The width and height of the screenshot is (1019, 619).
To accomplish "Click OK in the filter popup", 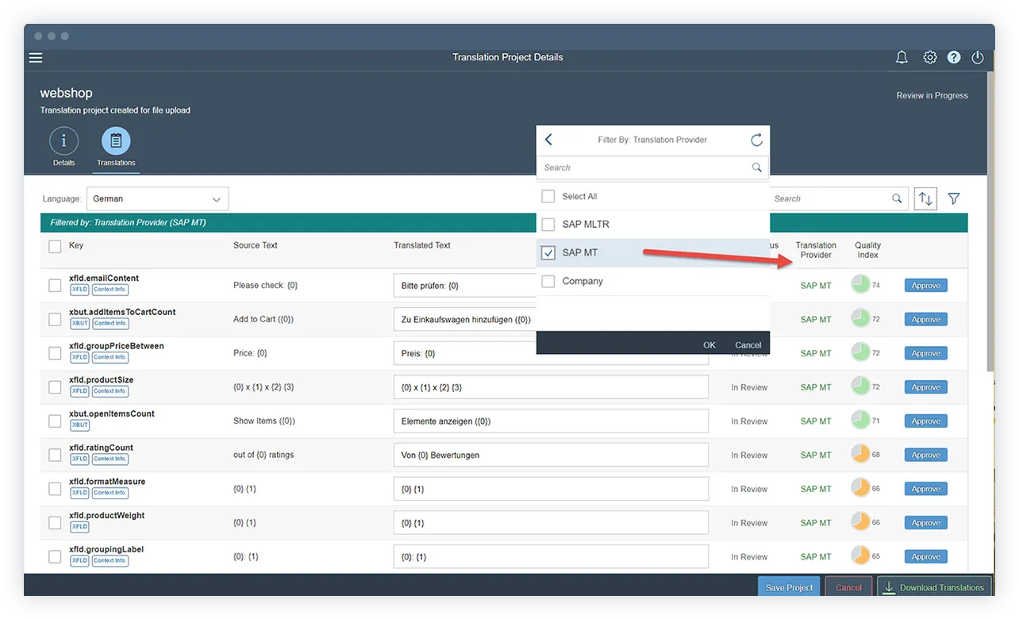I will [x=709, y=344].
